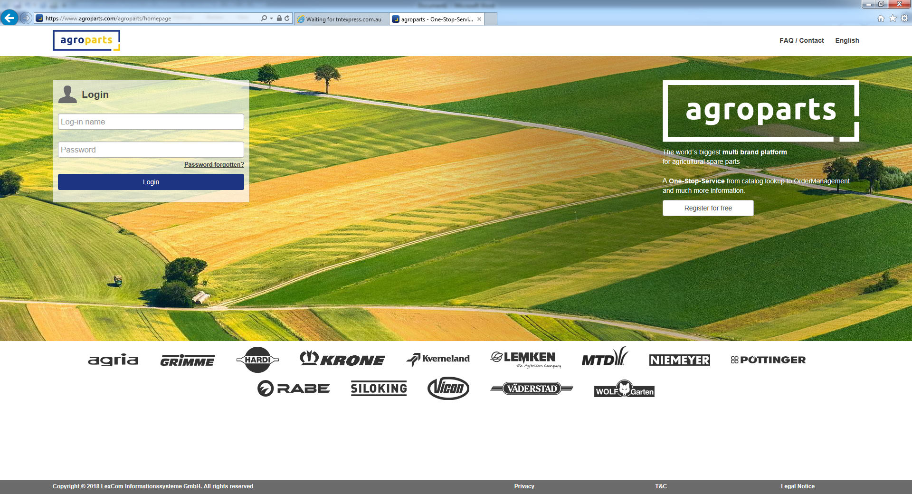
Task: Open the FAQ / Contact page
Action: coord(801,40)
